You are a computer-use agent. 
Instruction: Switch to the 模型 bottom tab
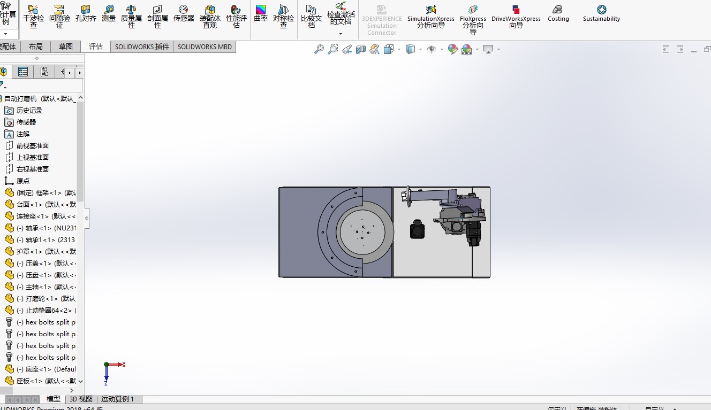pyautogui.click(x=54, y=399)
